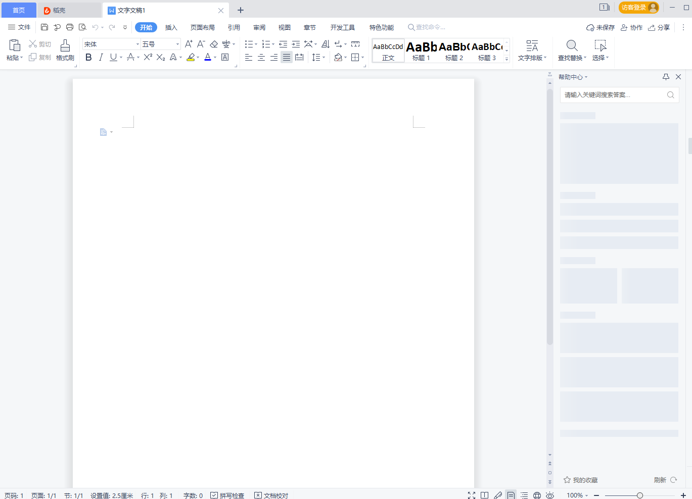Click the Distributed alignment icon
692x499 pixels.
pyautogui.click(x=299, y=57)
